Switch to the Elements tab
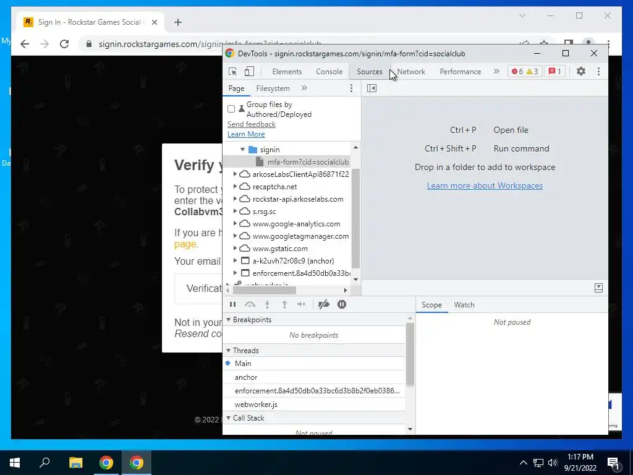 click(x=287, y=72)
